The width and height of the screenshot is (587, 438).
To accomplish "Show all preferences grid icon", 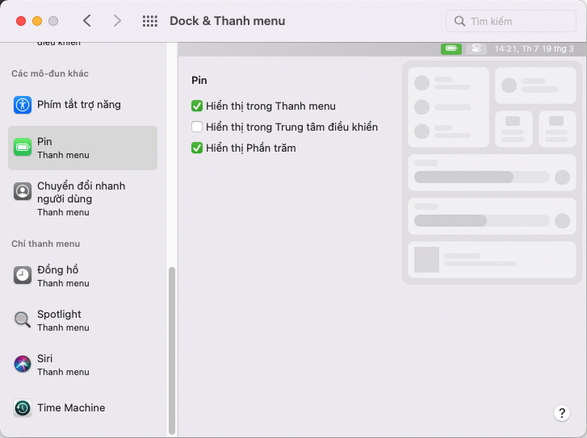I will click(150, 21).
